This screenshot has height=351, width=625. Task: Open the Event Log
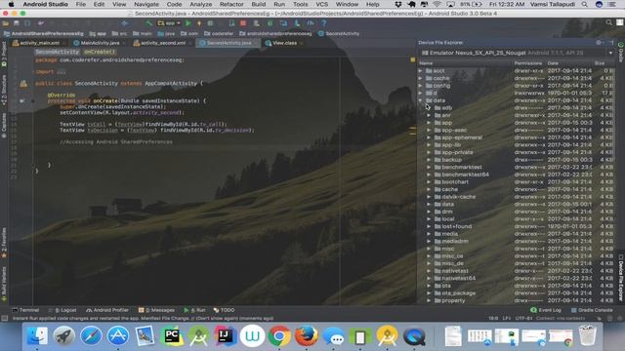[546, 310]
